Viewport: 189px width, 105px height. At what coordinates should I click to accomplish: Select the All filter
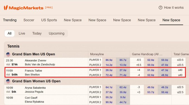[9, 33]
